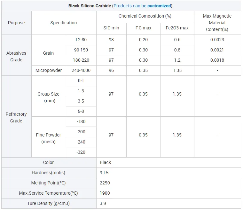
Task: Select the "Max.Magnetic Material Content(%)" header
Action: tap(217, 23)
